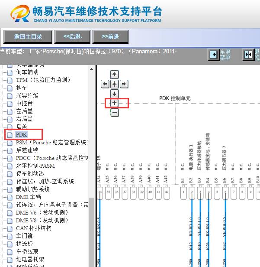Select 继电器托架 in the tree
Viewport: 260px width, 267px height.
[30, 260]
